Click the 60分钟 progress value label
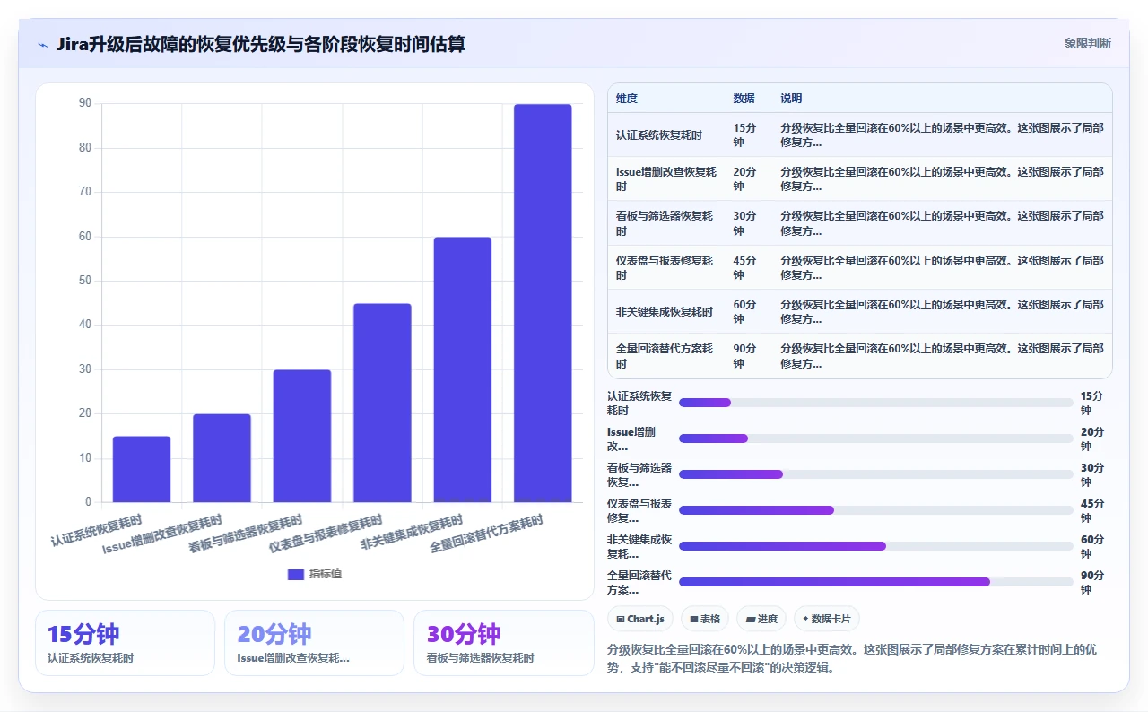1148x712 pixels. (x=1092, y=546)
